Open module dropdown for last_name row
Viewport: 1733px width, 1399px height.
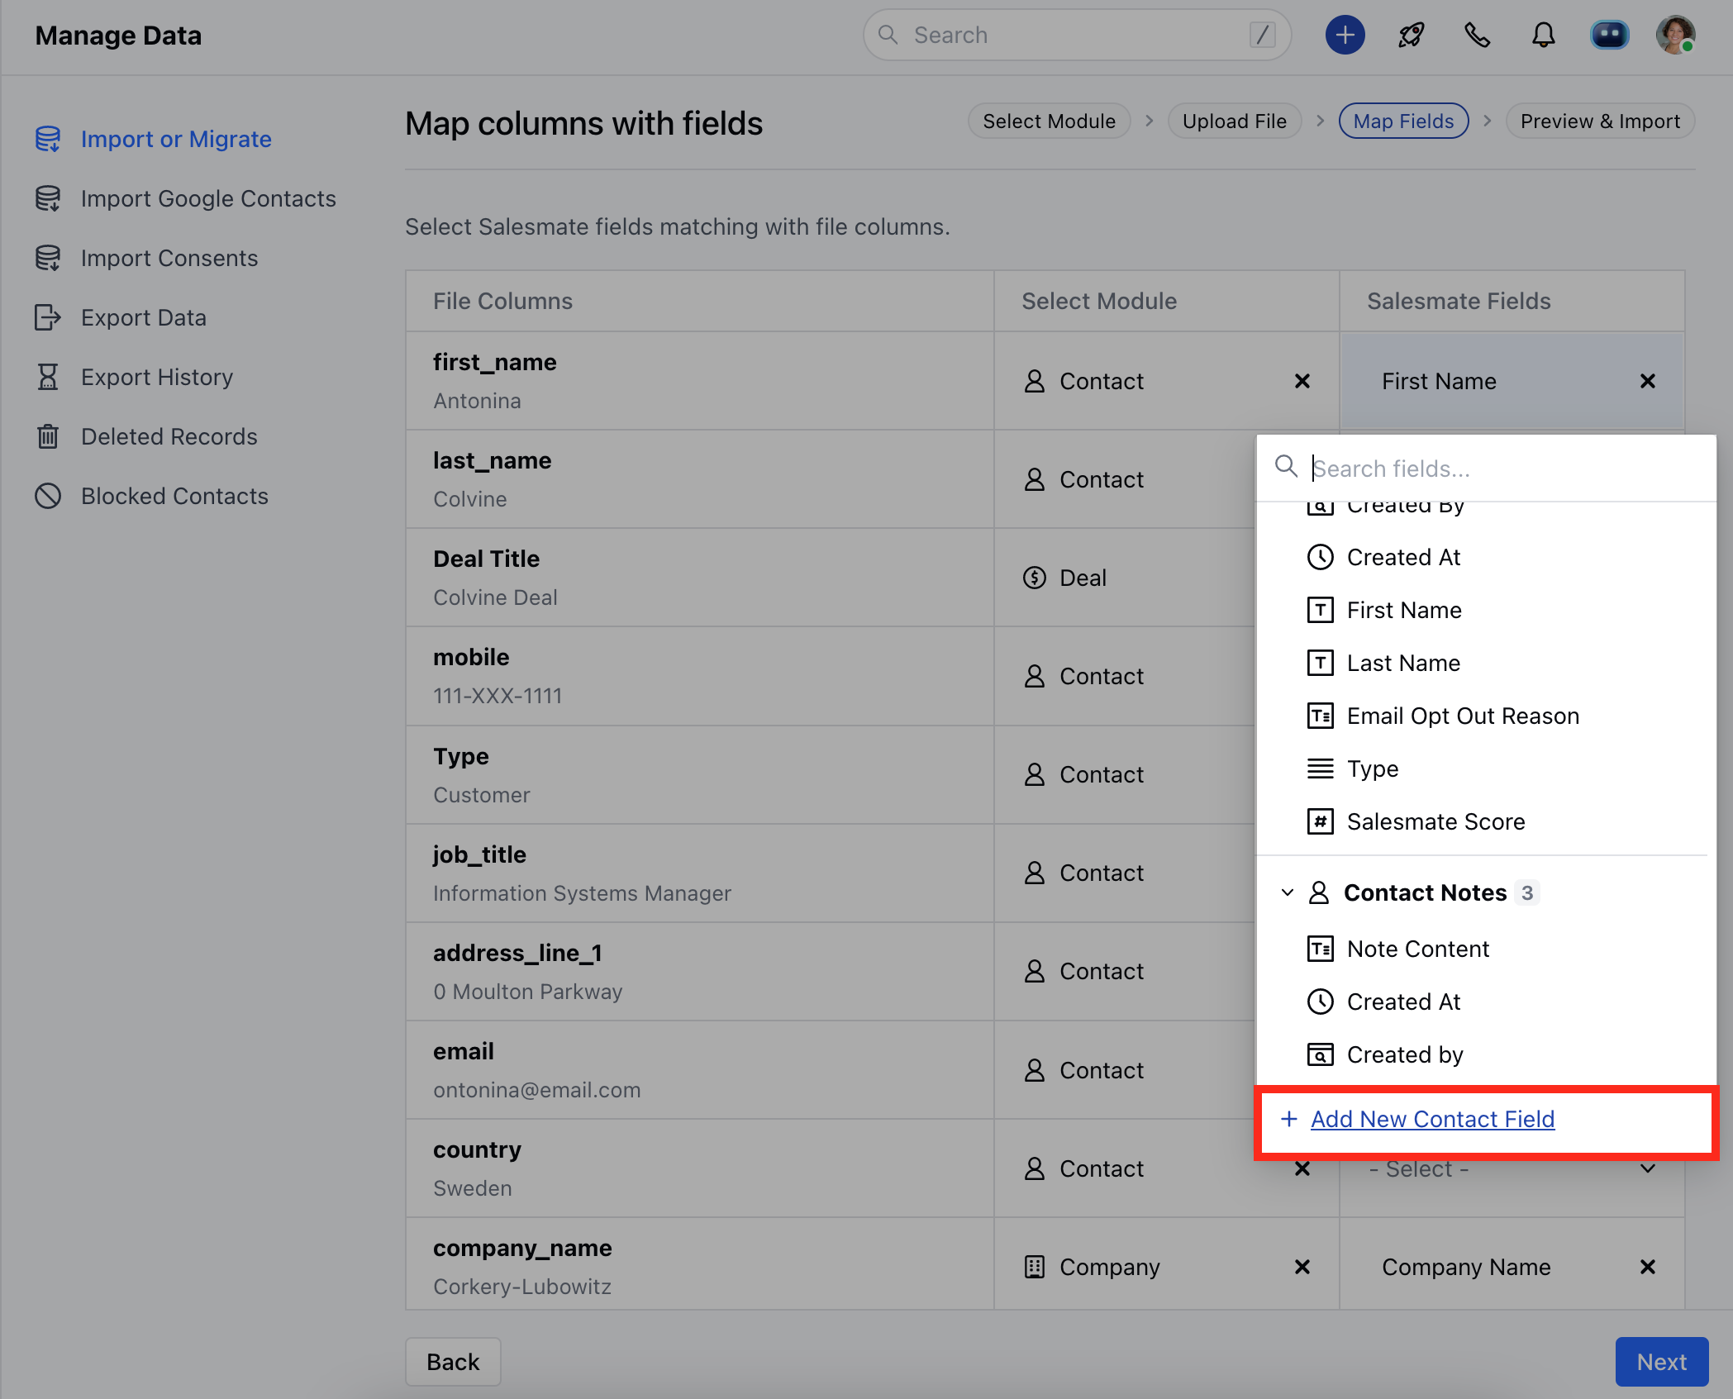(1124, 479)
